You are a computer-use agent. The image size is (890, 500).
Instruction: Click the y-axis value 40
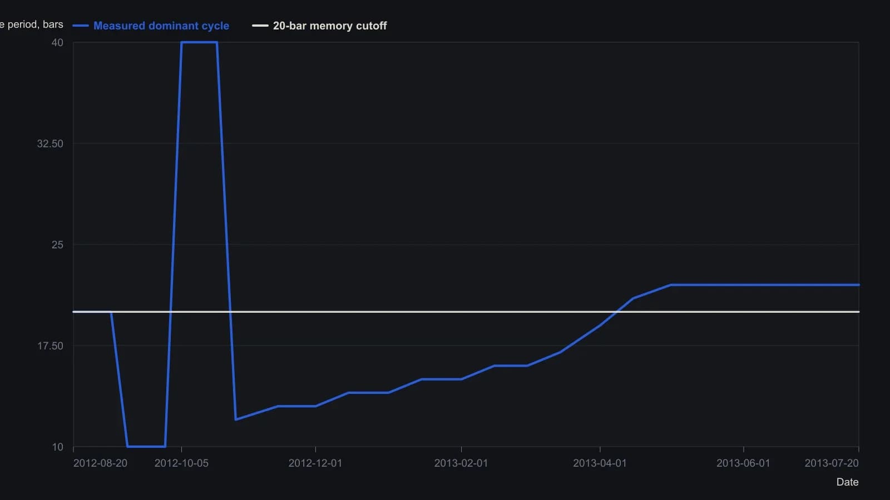[x=57, y=42]
